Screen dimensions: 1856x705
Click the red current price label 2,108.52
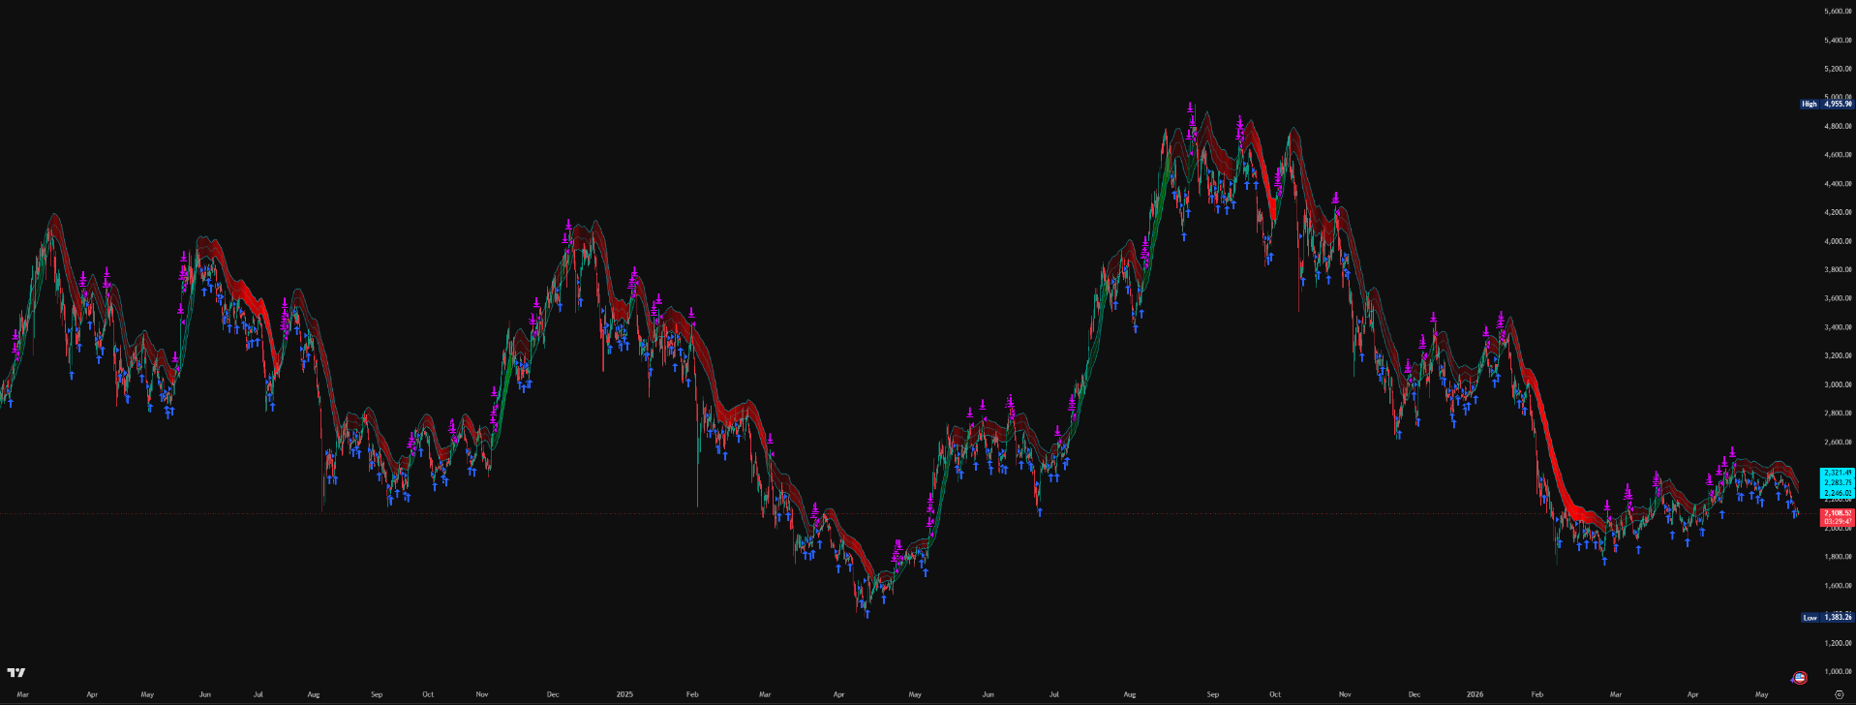1837,513
